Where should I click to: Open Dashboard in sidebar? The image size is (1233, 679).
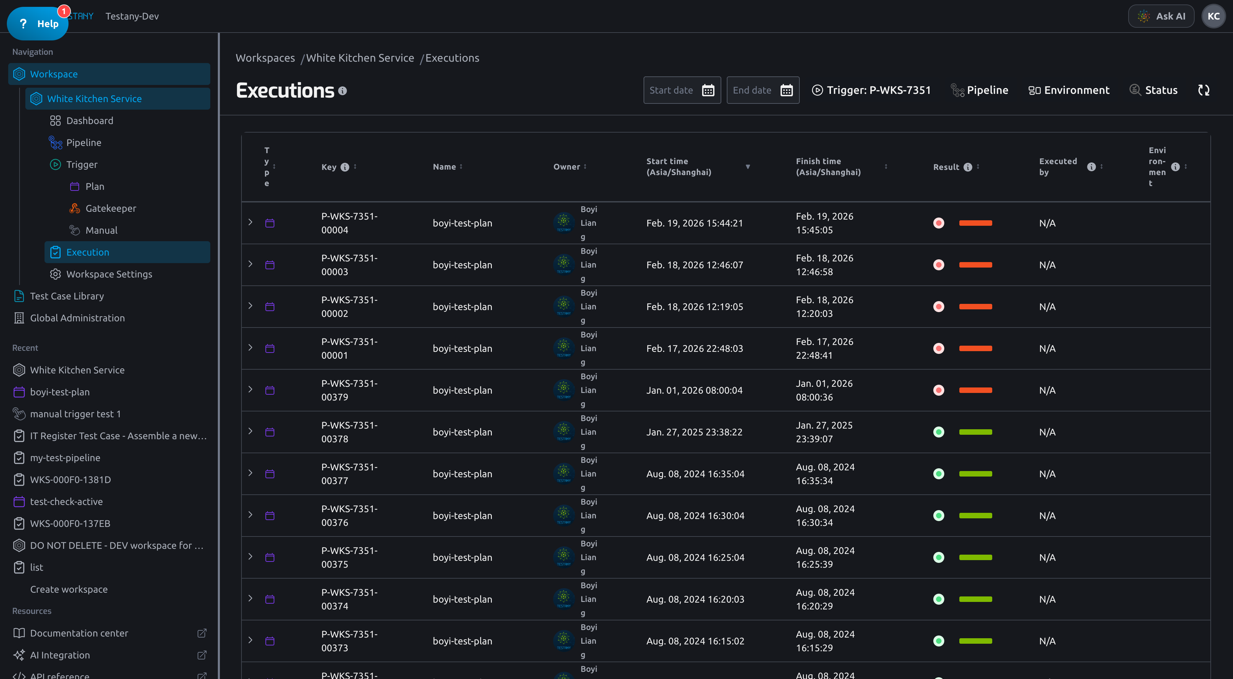pos(89,121)
